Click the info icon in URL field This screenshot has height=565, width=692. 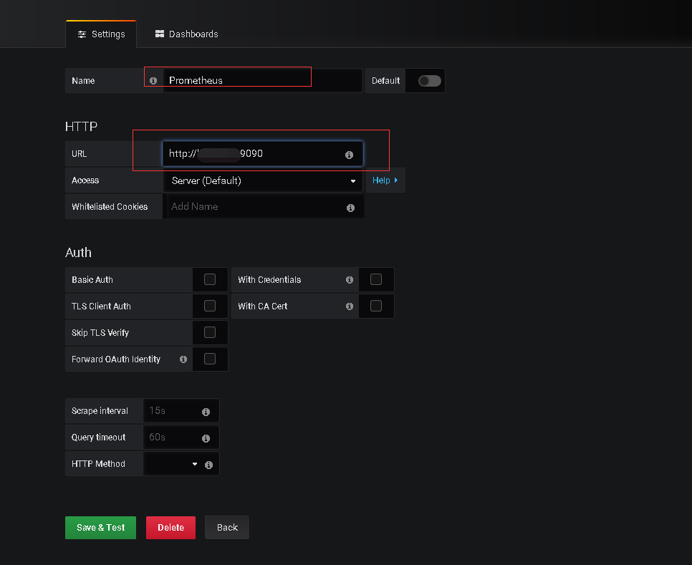click(x=350, y=155)
